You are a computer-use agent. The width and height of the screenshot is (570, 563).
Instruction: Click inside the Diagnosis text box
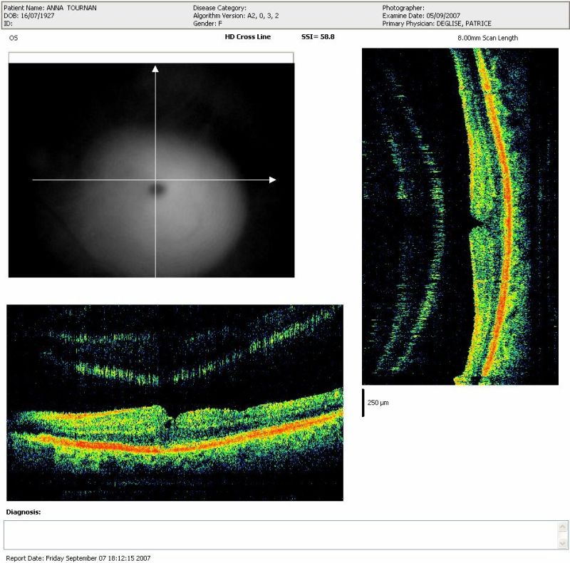pyautogui.click(x=278, y=534)
